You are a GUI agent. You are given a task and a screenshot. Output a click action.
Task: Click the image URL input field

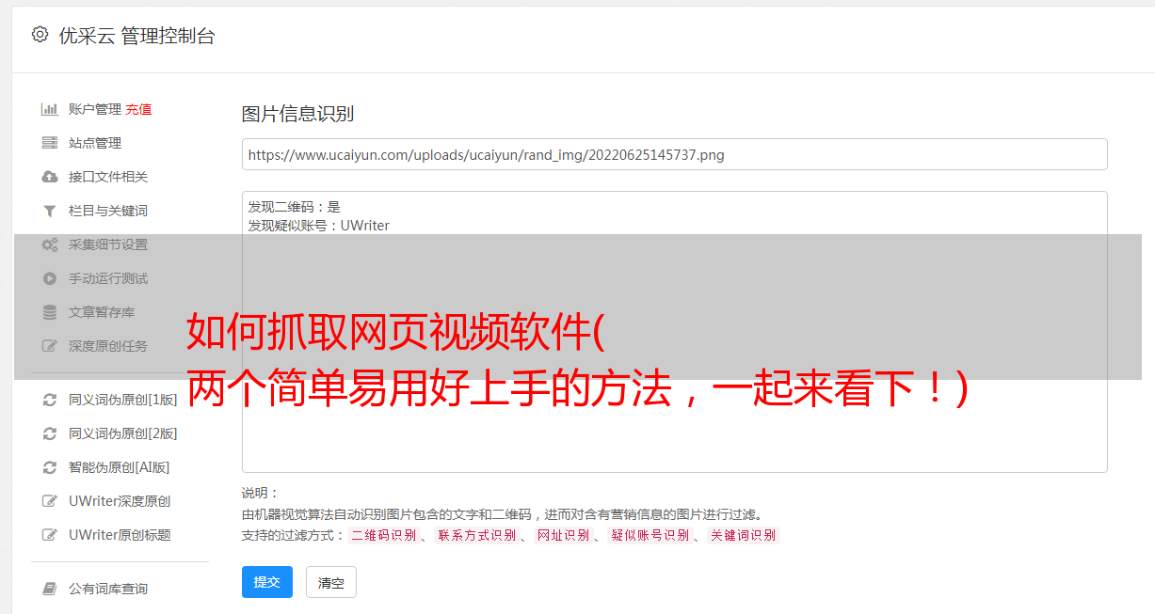click(x=674, y=154)
